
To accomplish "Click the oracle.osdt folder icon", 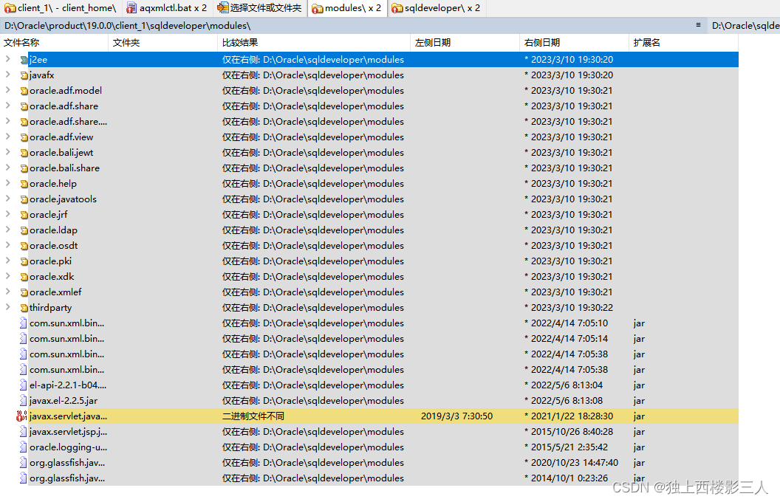I will 24,246.
